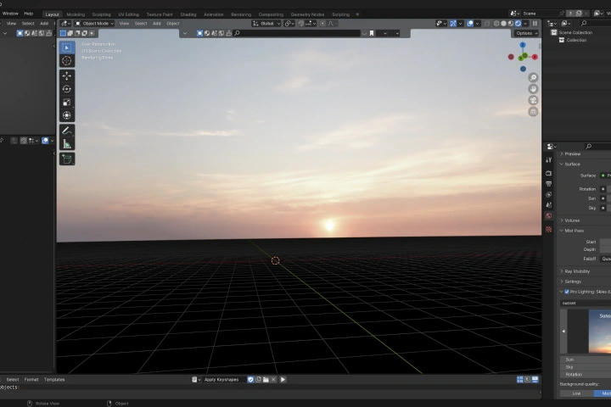Viewport: 611px width, 407px height.
Task: Open the Output properties tab
Action: pyautogui.click(x=549, y=183)
